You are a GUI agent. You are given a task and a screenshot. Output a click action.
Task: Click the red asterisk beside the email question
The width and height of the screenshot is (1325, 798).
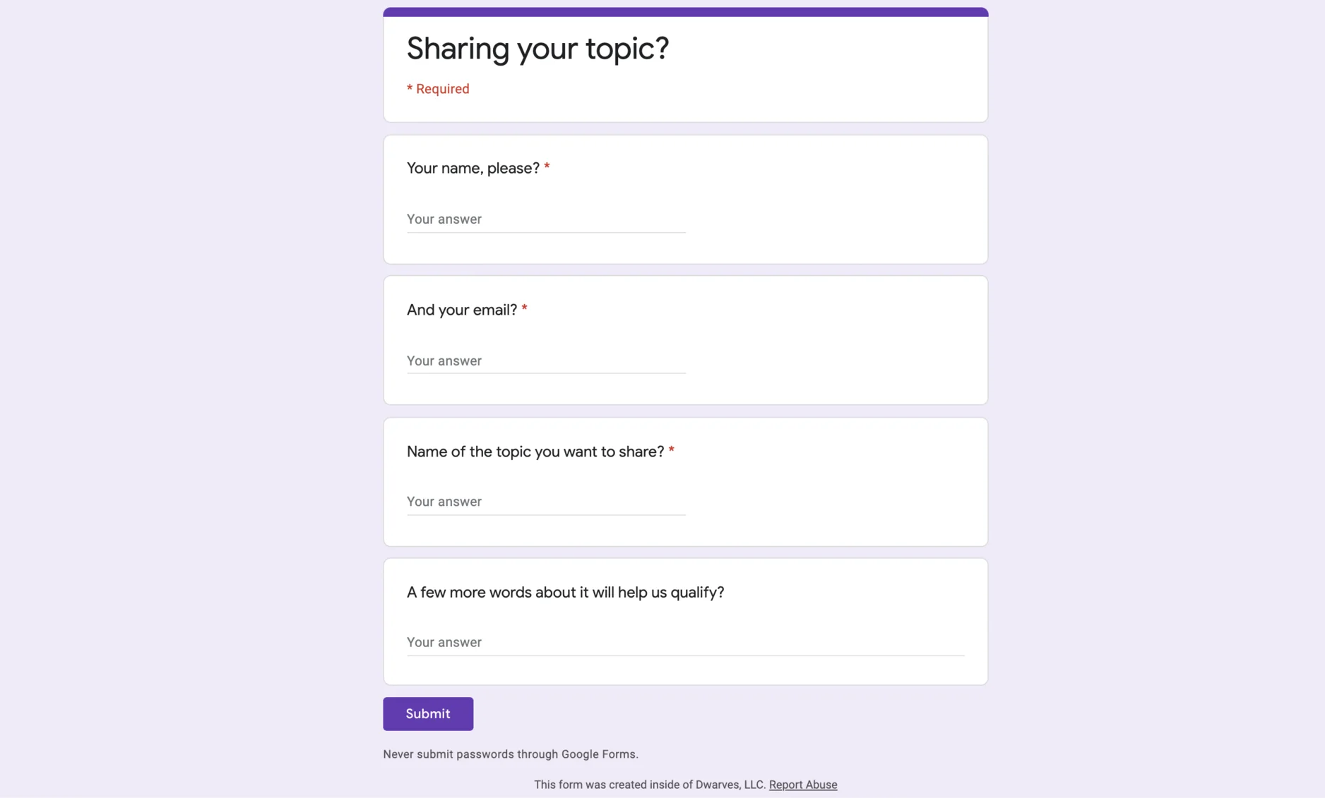tap(524, 309)
